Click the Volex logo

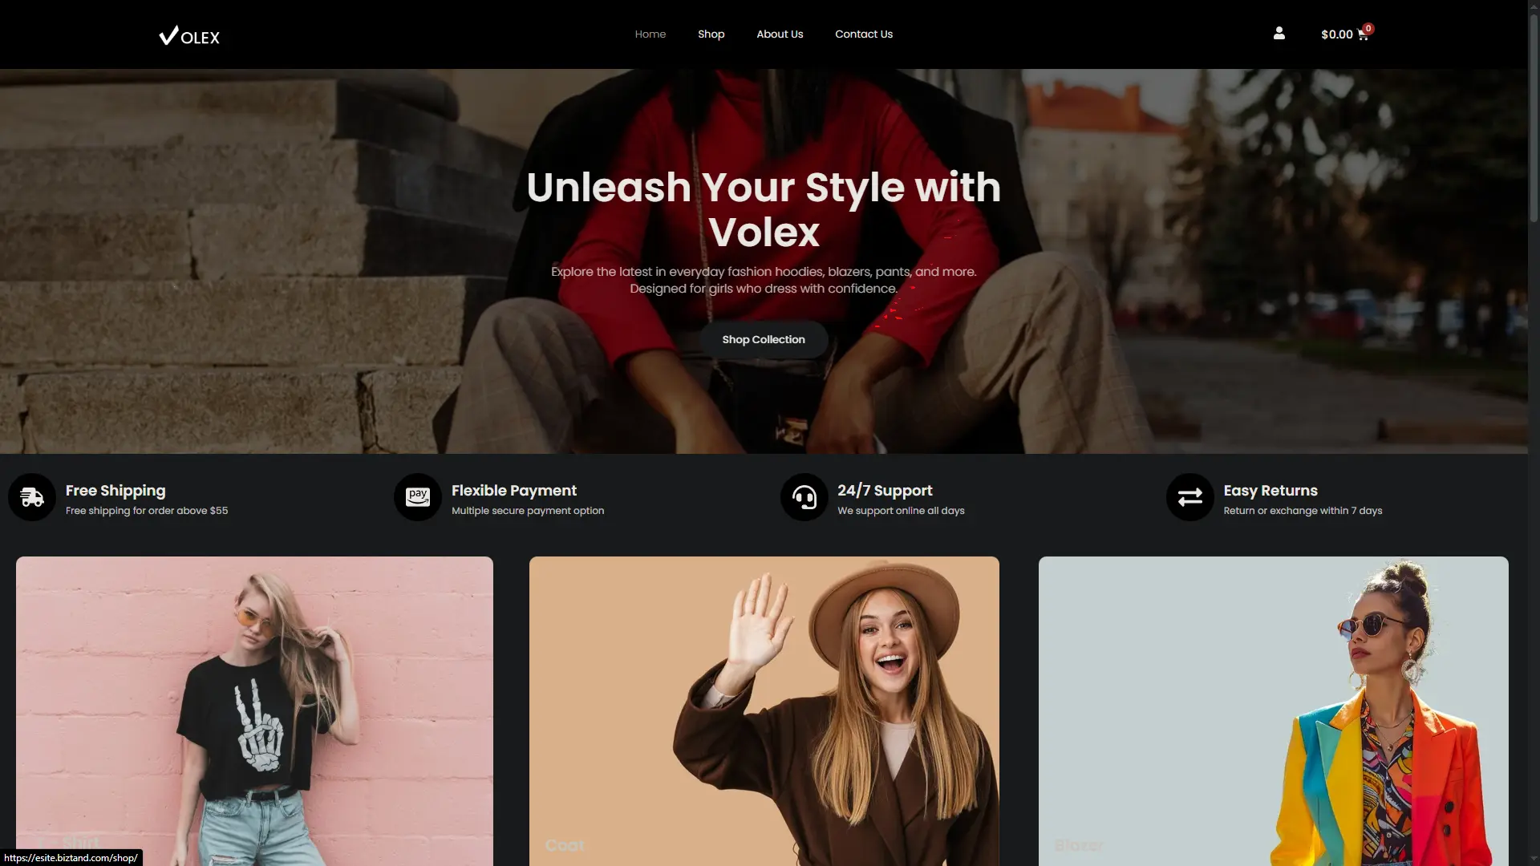189,35
